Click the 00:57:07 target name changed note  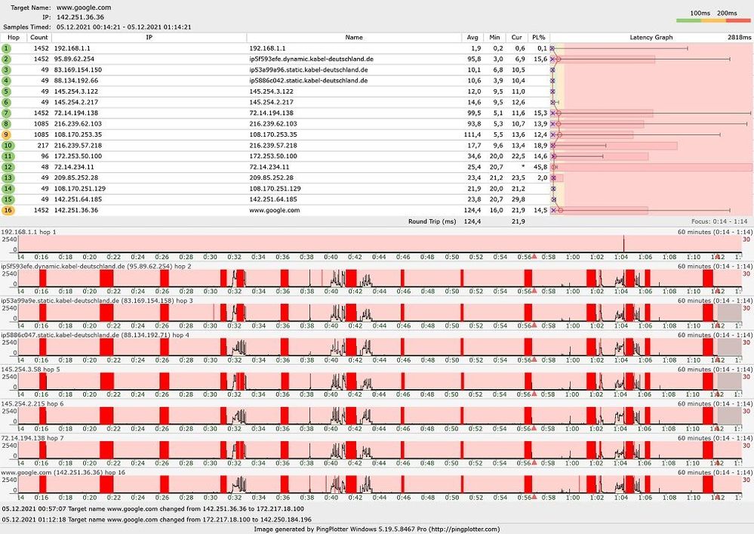click(x=153, y=509)
